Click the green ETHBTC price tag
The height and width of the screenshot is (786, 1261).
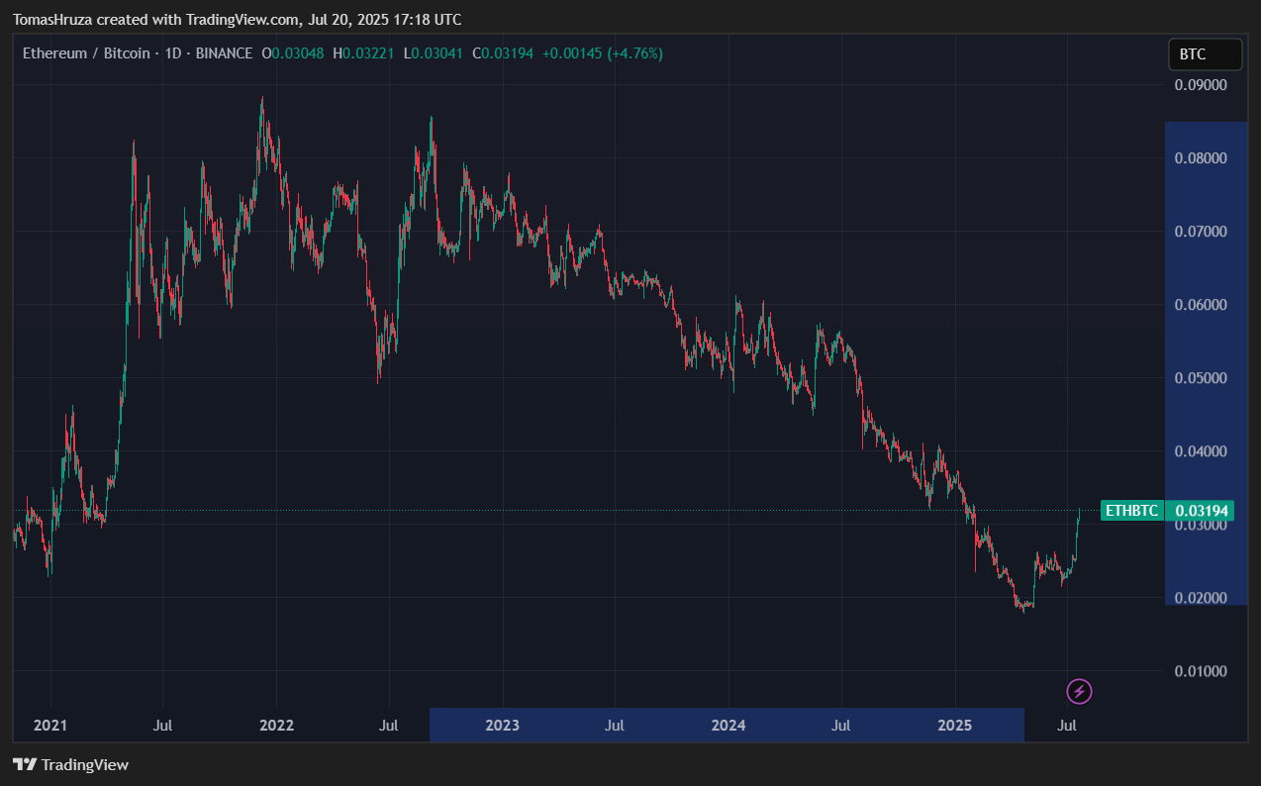[x=1131, y=511]
